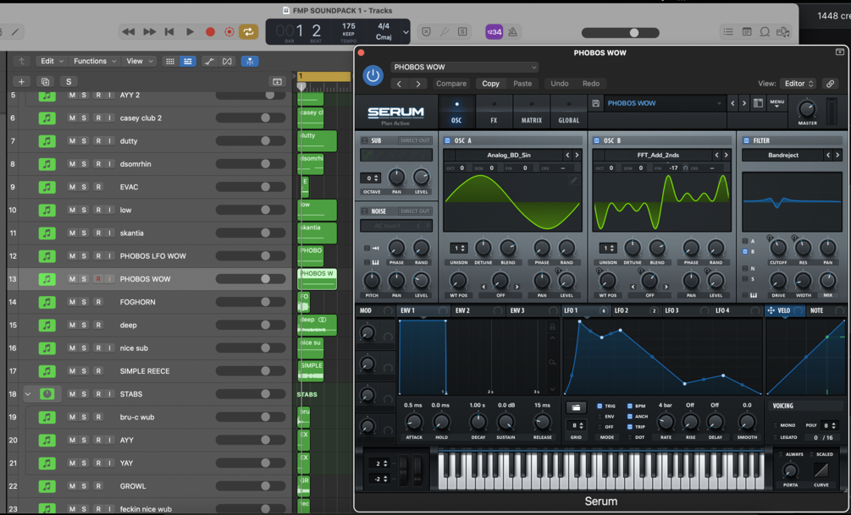
Task: Record-enable the PHOBOS WOW track
Action: (98, 279)
